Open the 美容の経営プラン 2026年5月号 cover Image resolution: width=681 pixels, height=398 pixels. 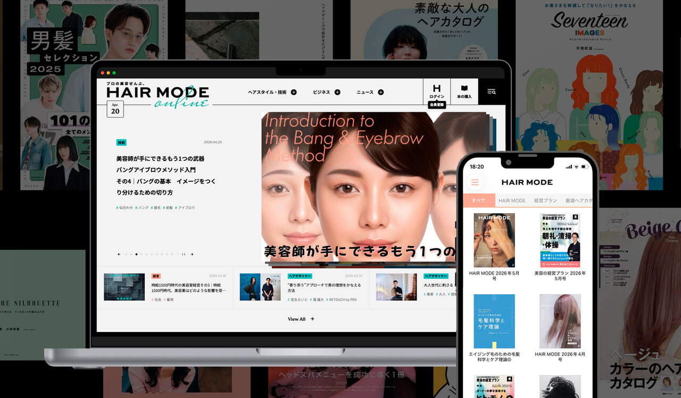click(x=560, y=241)
